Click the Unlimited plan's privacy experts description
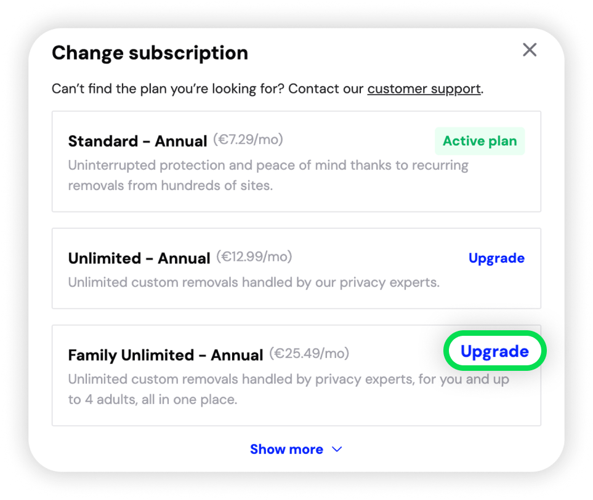593x500 pixels. point(254,283)
